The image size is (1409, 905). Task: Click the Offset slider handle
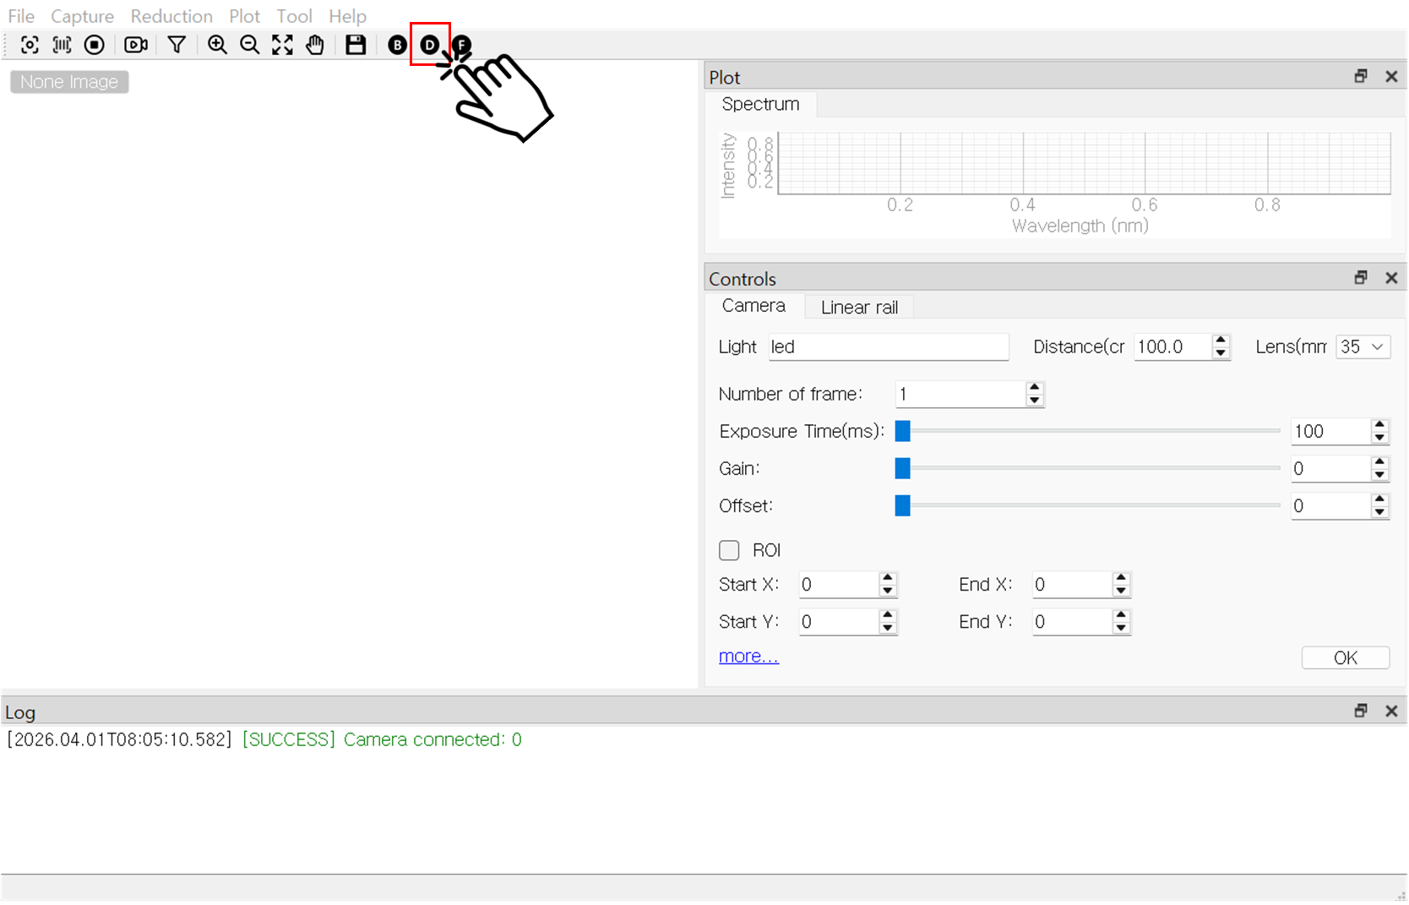coord(902,505)
